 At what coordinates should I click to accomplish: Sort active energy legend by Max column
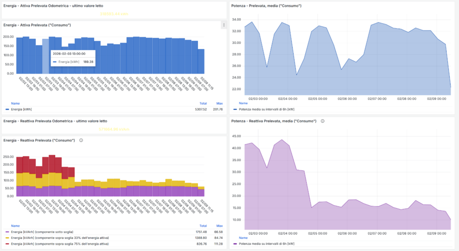pos(220,103)
